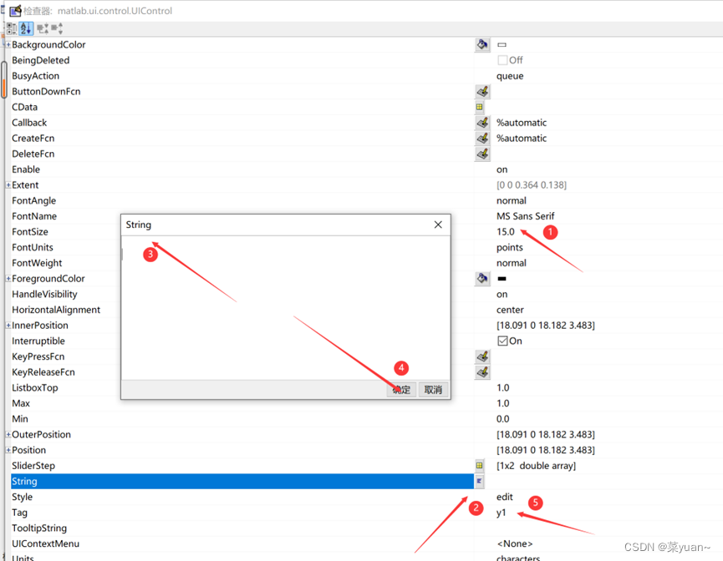Click the HorizontalAlignment value center
The image size is (723, 561).
(x=510, y=310)
